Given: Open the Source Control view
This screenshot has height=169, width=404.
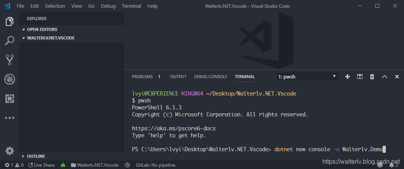Looking at the screenshot, I should 10,60.
